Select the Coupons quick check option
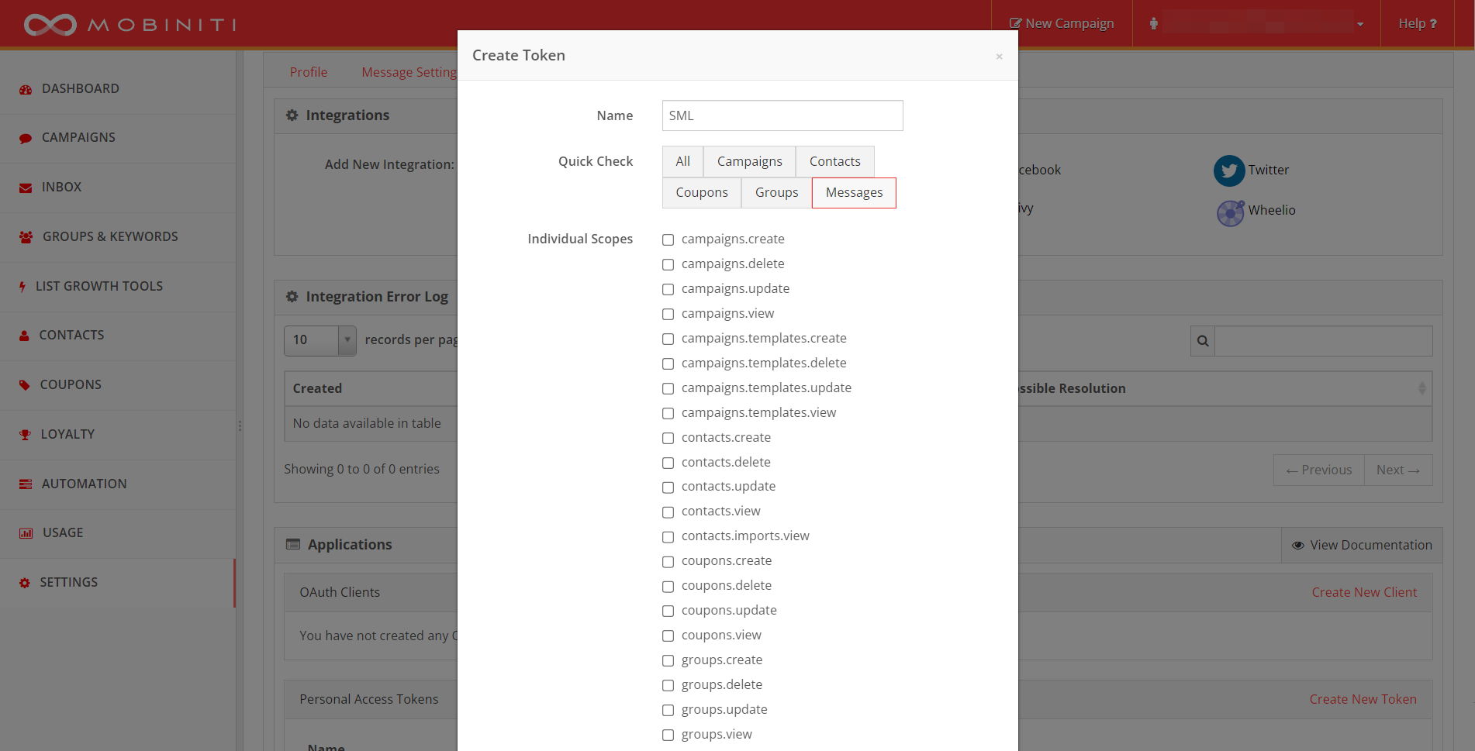 tap(702, 193)
